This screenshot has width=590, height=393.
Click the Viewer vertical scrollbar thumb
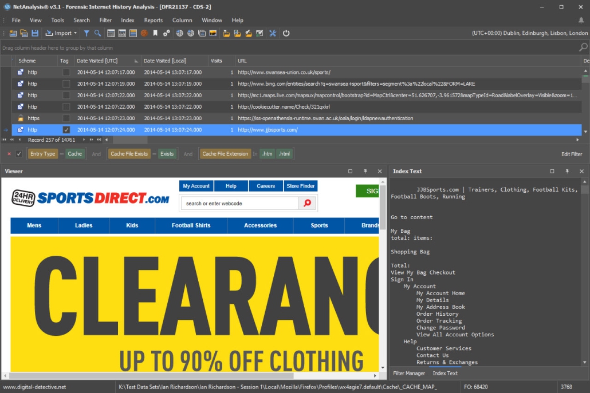coord(383,207)
